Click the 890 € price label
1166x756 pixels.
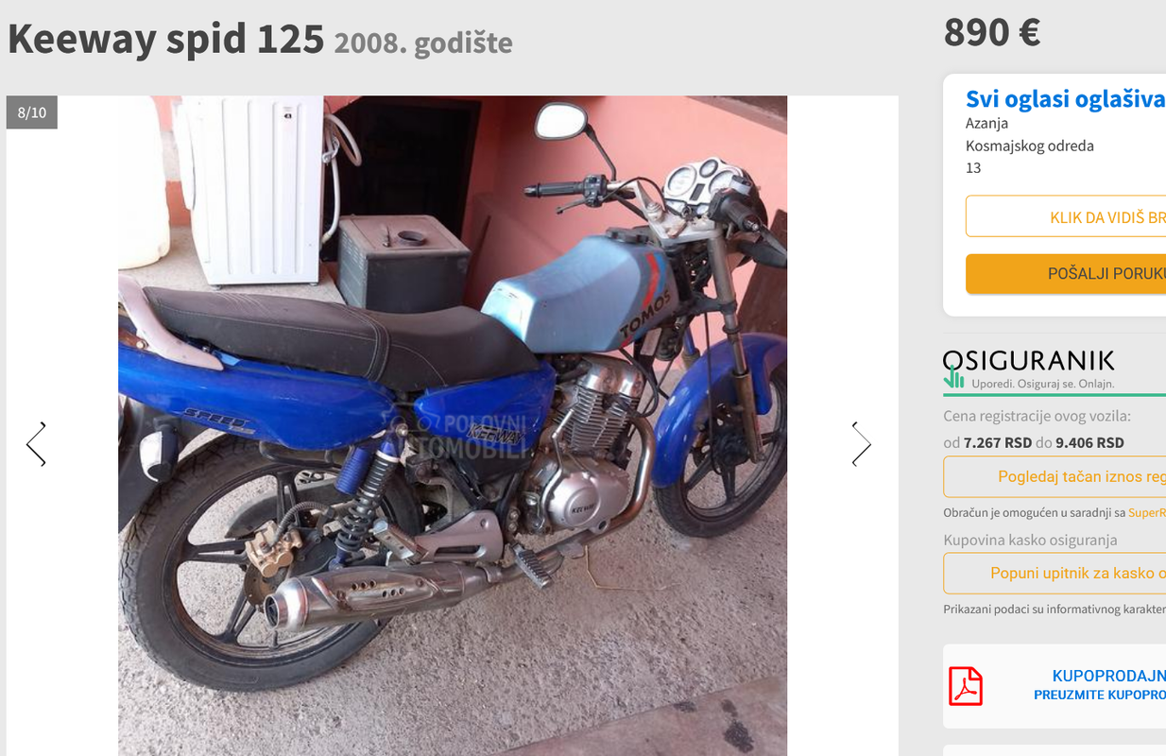[992, 33]
